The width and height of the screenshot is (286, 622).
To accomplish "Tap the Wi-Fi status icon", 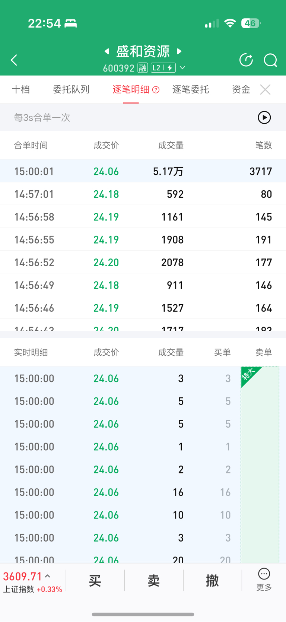I will tap(230, 23).
